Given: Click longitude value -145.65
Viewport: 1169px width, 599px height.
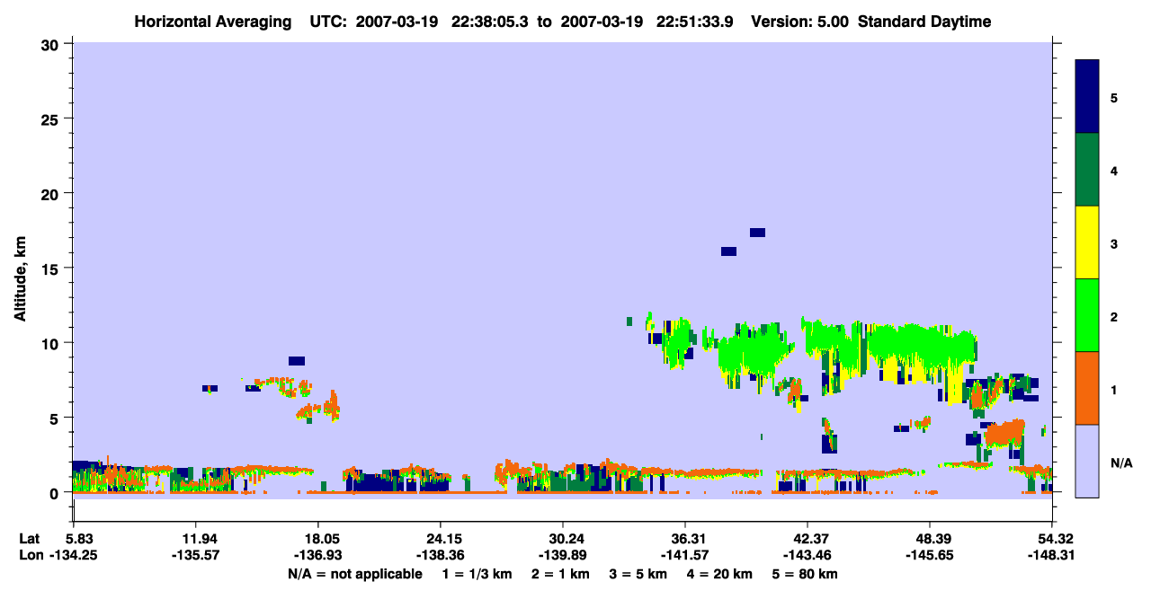Looking at the screenshot, I should point(930,555).
